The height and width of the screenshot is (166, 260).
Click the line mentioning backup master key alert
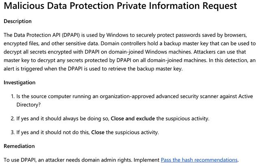(x=93, y=69)
